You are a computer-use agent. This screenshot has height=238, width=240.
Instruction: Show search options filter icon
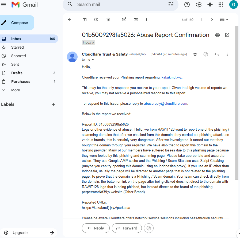point(171,4)
